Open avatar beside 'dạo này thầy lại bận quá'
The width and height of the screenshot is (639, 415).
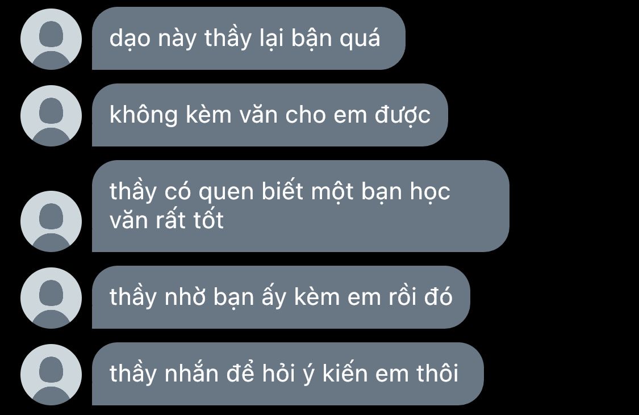[51, 39]
